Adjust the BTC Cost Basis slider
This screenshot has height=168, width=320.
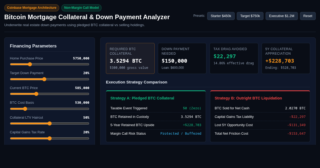50,109
